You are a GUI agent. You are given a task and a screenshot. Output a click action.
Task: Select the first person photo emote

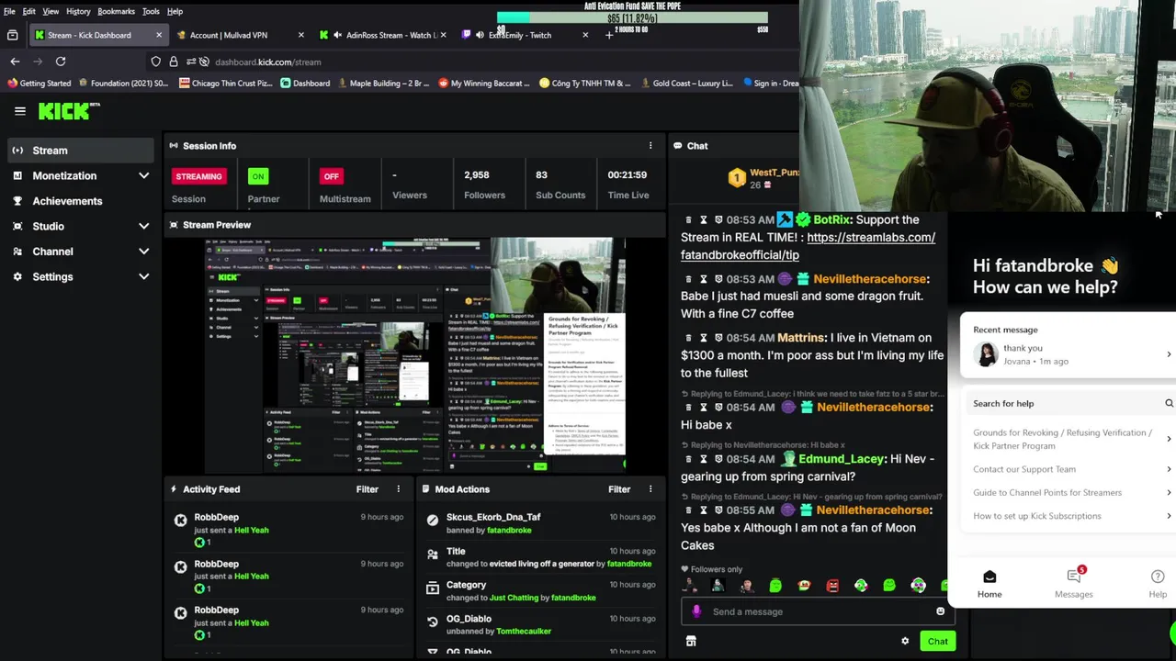690,586
